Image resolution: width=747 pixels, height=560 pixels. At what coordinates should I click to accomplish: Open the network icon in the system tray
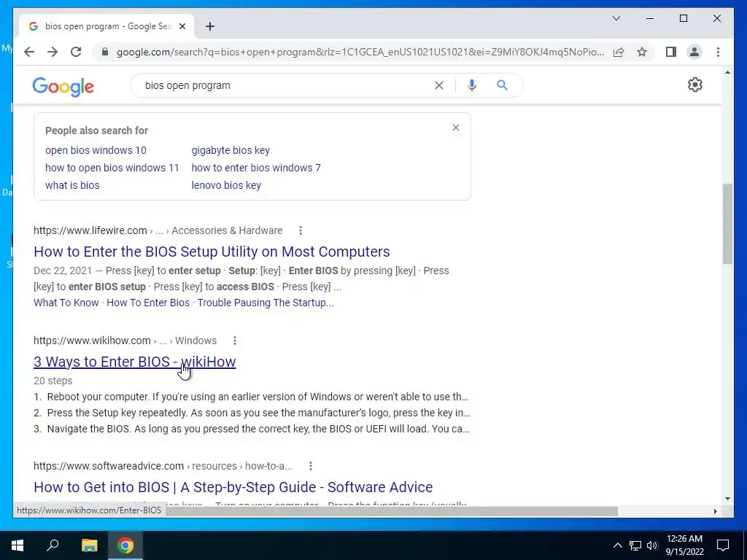(x=635, y=545)
